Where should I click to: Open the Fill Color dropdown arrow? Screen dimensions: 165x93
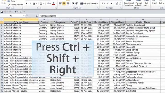click(x=51, y=3)
